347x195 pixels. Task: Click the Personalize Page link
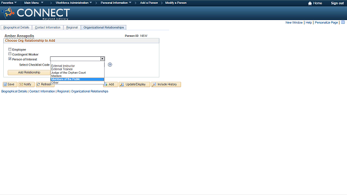(x=326, y=23)
